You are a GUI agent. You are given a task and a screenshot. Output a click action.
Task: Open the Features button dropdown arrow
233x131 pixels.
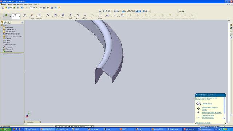11,16
